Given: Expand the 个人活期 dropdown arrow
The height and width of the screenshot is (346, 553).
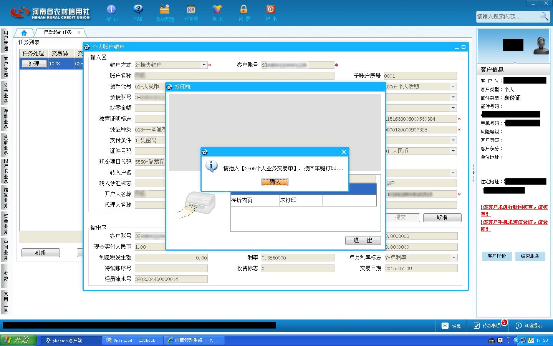Looking at the screenshot, I should pos(454,86).
